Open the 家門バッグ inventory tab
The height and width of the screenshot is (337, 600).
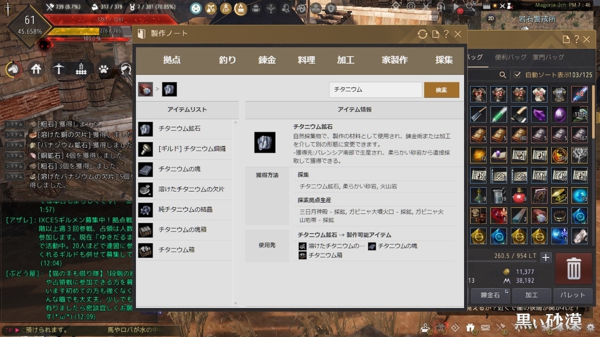[x=548, y=57]
